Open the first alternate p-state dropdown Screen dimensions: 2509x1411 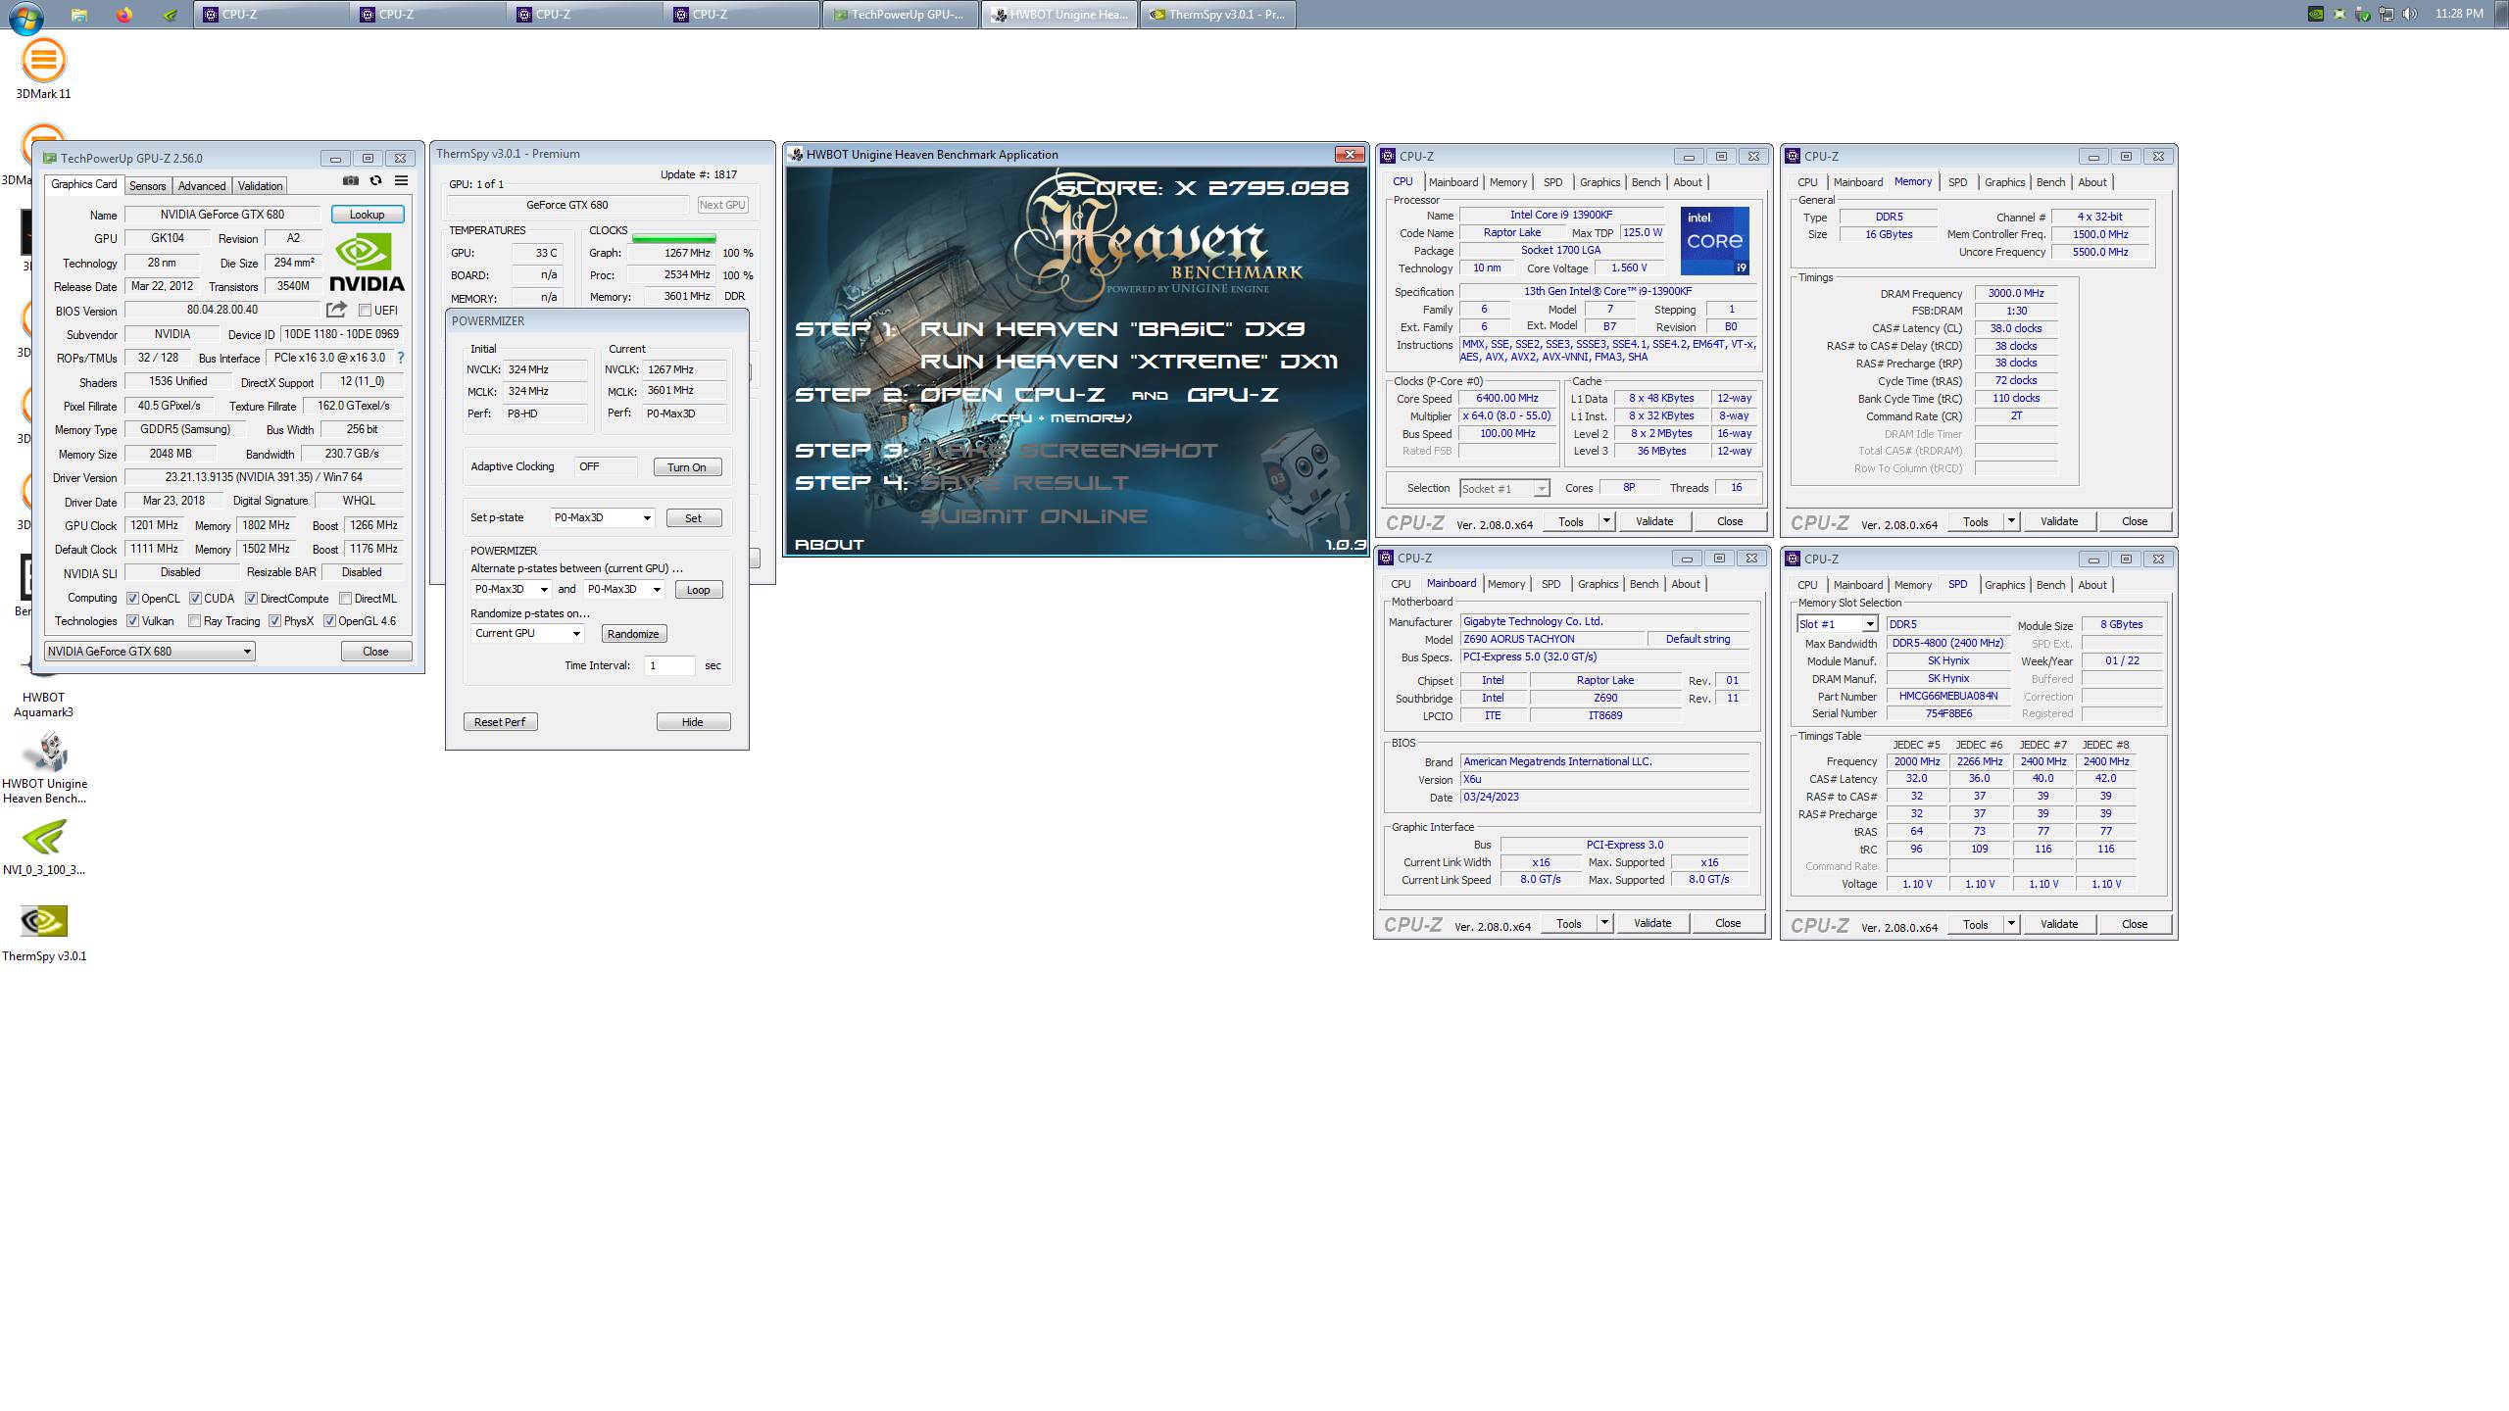click(511, 589)
